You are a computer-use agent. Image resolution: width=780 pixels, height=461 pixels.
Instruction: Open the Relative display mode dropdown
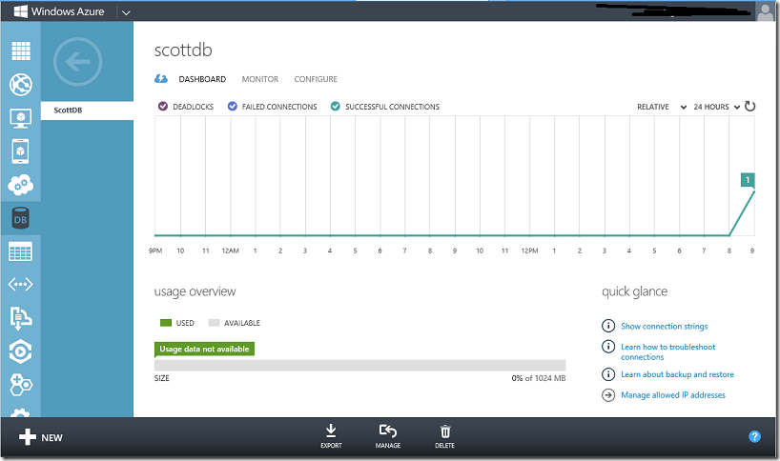click(x=662, y=107)
